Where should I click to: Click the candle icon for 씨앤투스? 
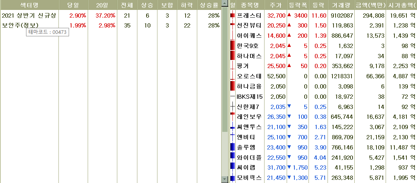point(233,127)
